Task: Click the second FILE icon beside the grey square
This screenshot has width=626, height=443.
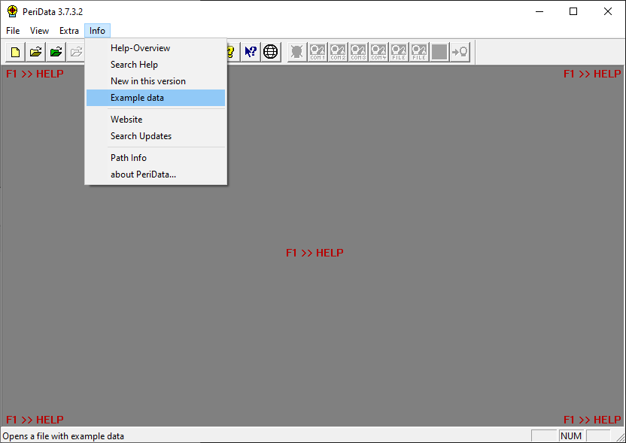Action: [x=419, y=52]
